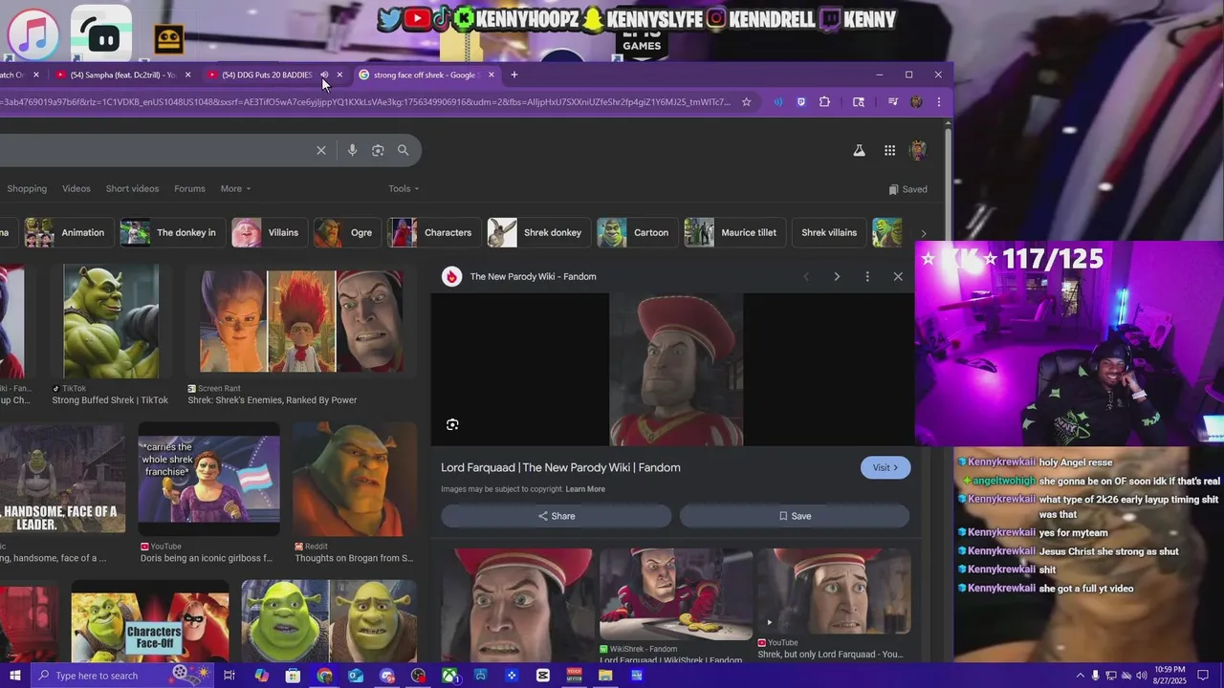Open the CapCut icon on the taskbar

(543, 676)
